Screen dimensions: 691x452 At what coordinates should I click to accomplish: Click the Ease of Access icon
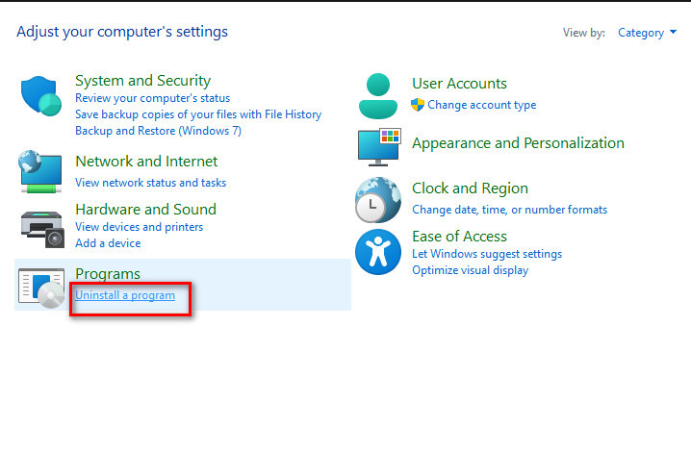tap(378, 252)
